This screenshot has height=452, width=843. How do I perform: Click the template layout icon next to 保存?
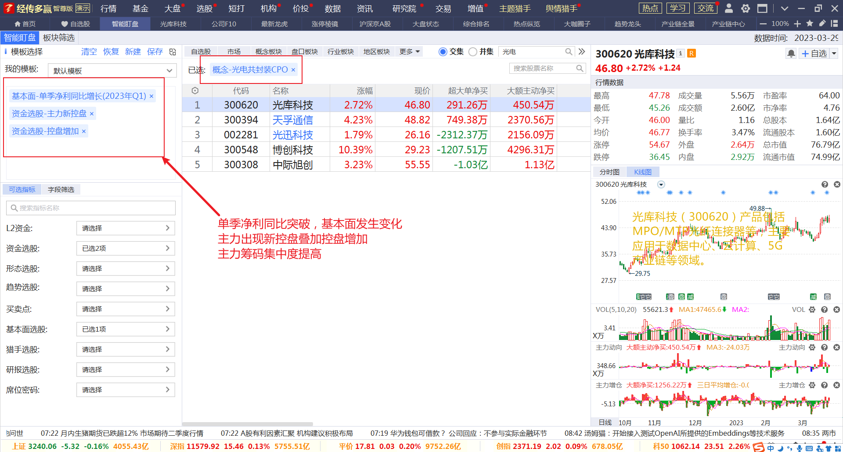[x=173, y=52]
